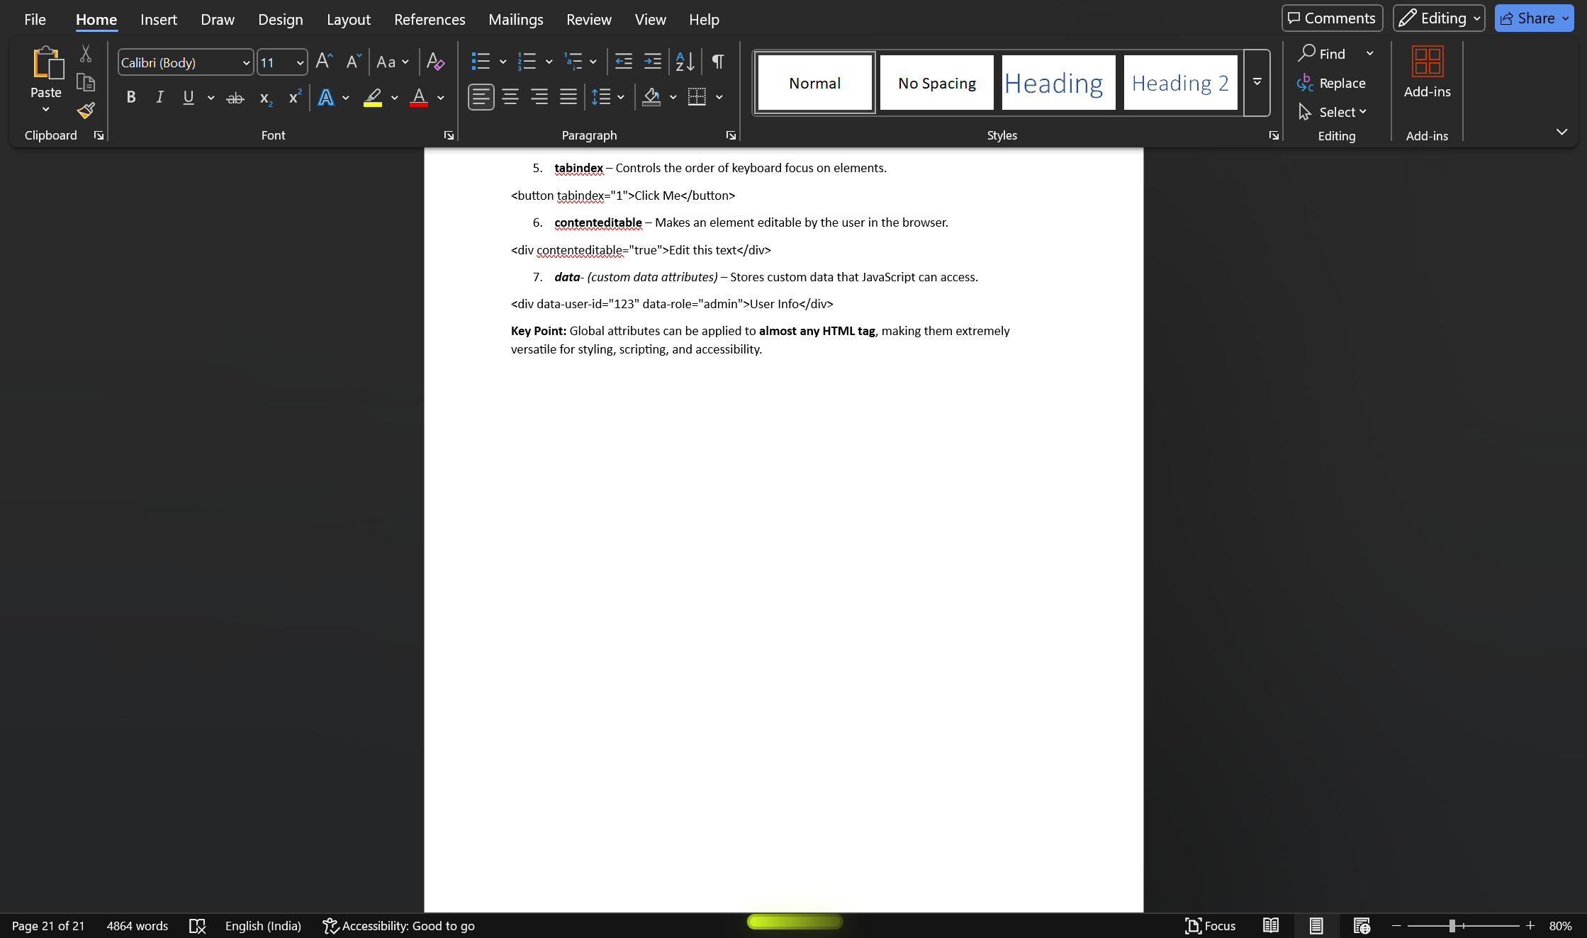Open the Underline style dropdown
Screen dimensions: 1587x938
211,97
